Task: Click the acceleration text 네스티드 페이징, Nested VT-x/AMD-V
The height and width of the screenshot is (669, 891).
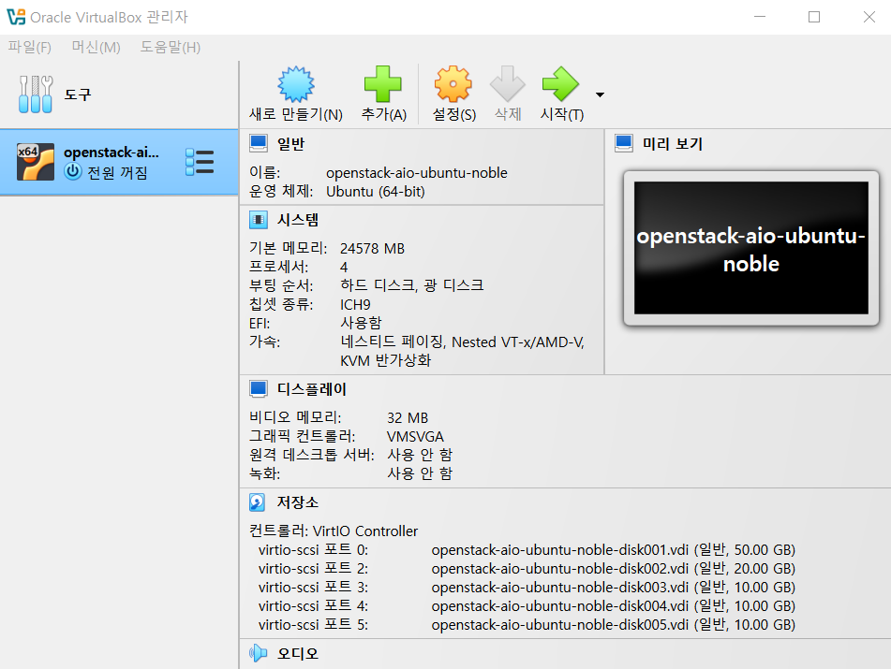Action: (462, 342)
